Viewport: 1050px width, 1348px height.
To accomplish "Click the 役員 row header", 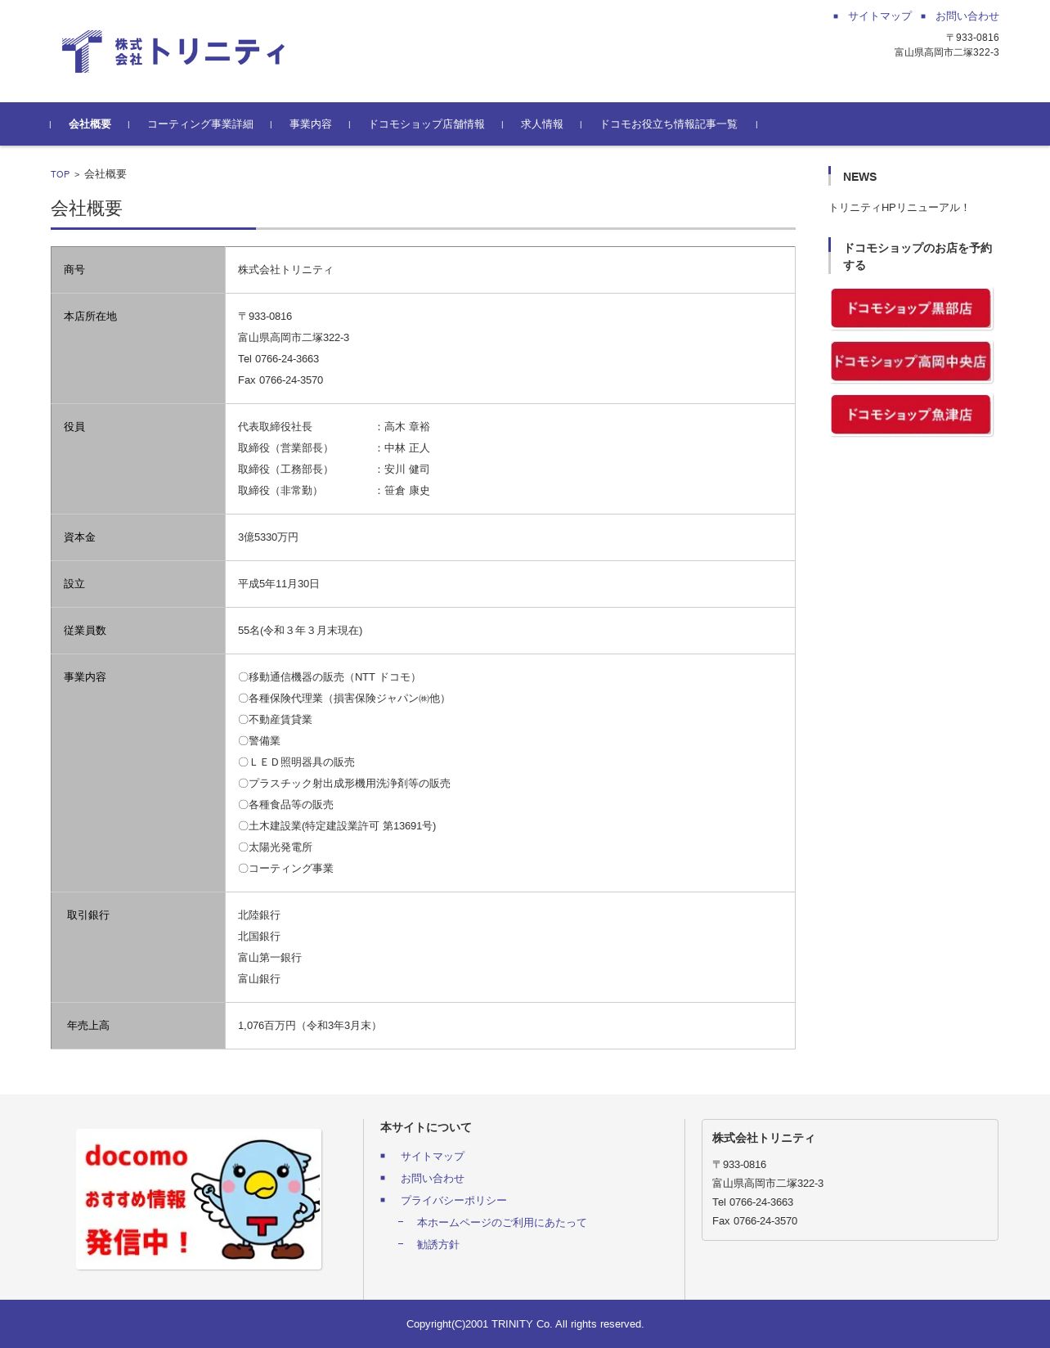I will (x=138, y=459).
